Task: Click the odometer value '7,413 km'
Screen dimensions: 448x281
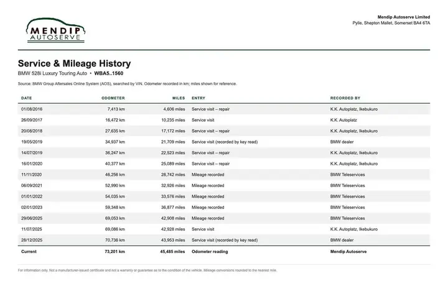Action: (116, 109)
